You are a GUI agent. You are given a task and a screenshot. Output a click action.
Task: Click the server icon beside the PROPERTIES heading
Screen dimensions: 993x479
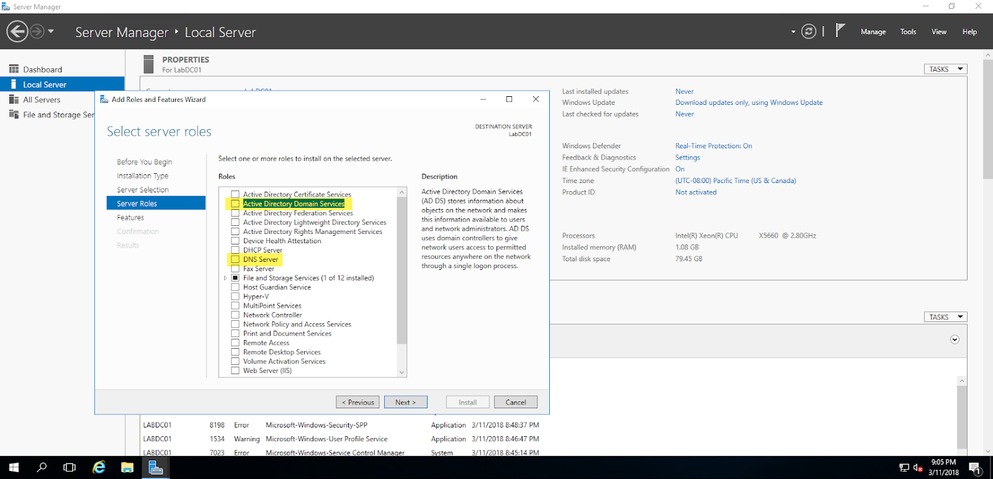pos(148,64)
